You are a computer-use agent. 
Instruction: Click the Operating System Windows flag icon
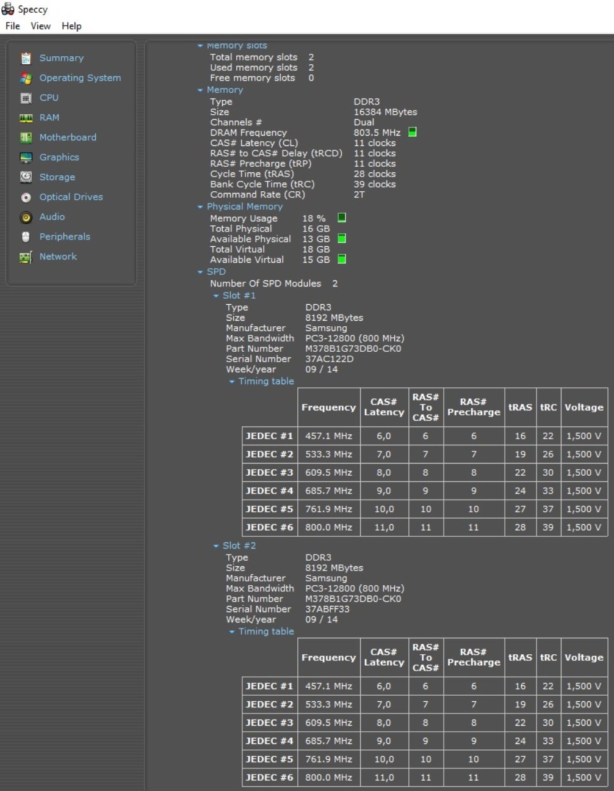(26, 78)
